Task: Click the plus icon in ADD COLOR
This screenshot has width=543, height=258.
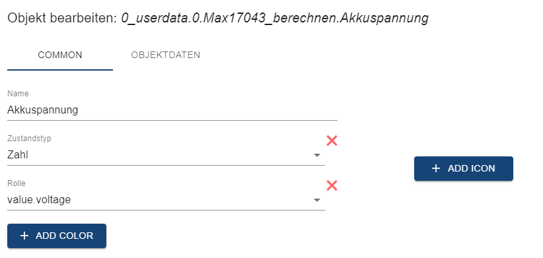Action: tap(24, 236)
